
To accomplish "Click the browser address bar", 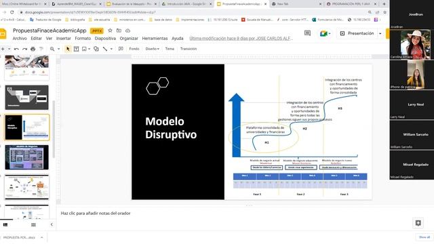I will pos(194,12).
